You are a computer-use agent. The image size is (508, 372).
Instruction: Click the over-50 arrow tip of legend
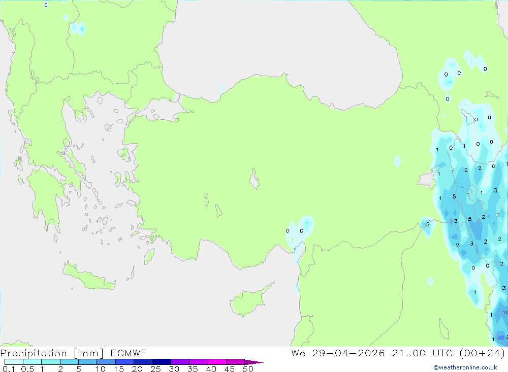tap(254, 362)
